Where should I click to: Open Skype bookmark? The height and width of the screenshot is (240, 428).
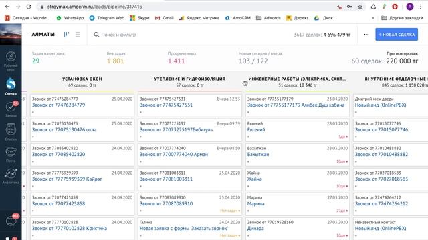click(140, 18)
